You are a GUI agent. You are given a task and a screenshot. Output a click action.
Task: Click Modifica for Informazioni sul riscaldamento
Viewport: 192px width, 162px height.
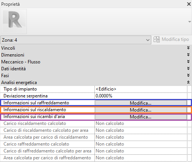pyautogui.click(x=141, y=110)
